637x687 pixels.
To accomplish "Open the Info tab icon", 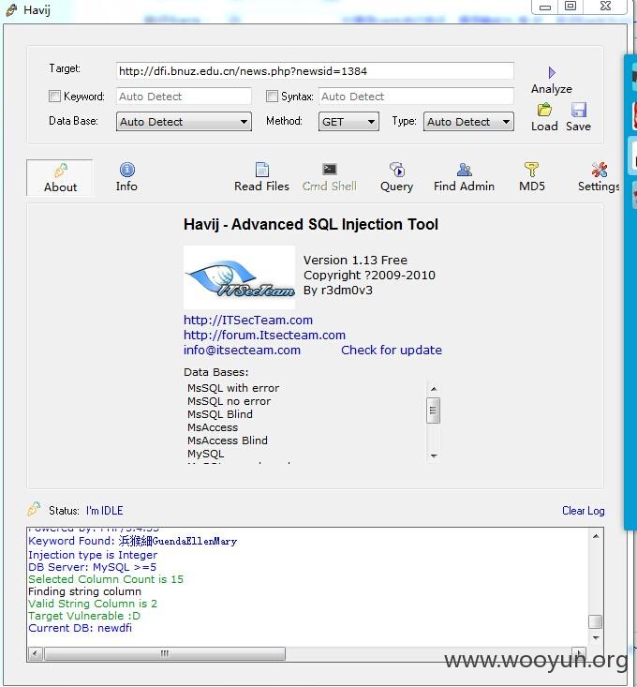I will tap(127, 170).
